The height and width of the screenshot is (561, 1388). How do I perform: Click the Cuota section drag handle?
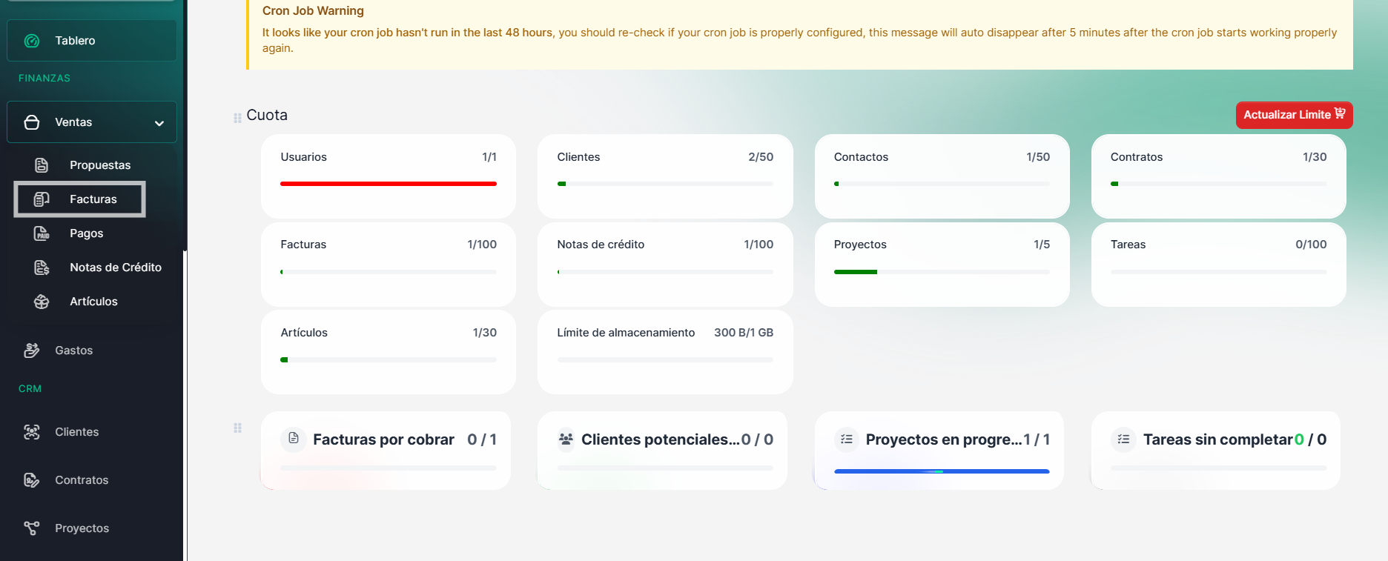237,118
